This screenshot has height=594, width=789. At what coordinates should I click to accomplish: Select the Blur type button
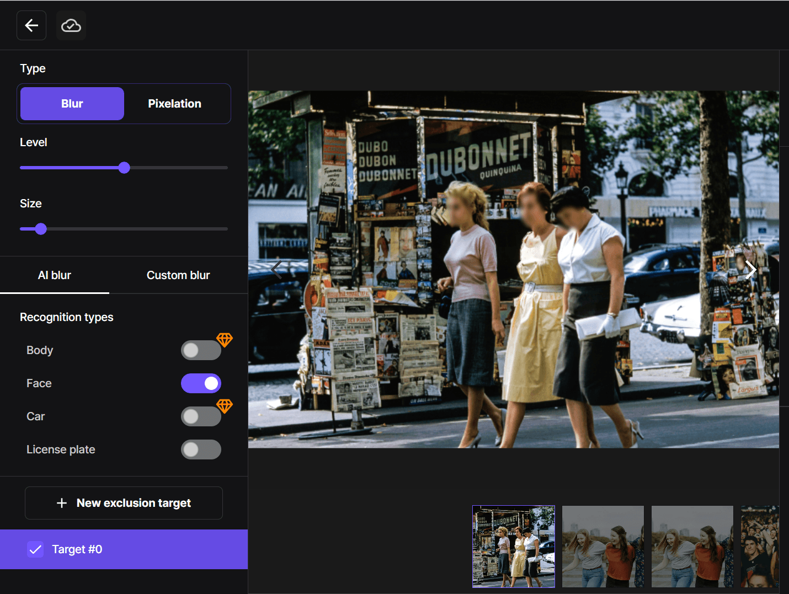click(x=72, y=104)
